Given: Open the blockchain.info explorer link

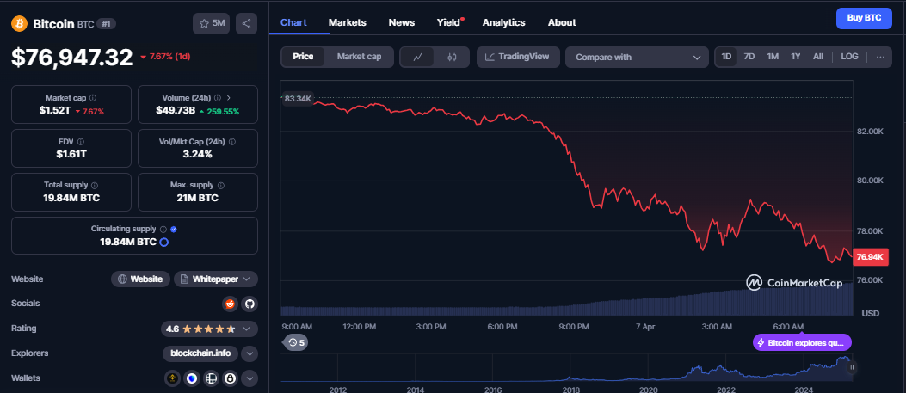Looking at the screenshot, I should pyautogui.click(x=200, y=353).
